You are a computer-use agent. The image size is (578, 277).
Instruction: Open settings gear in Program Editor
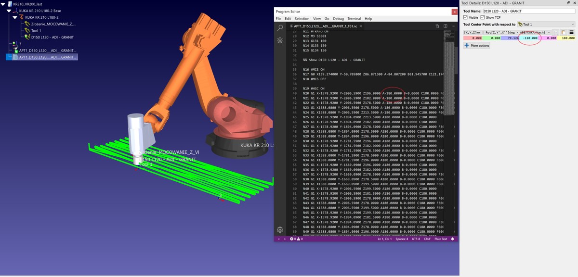pyautogui.click(x=280, y=230)
